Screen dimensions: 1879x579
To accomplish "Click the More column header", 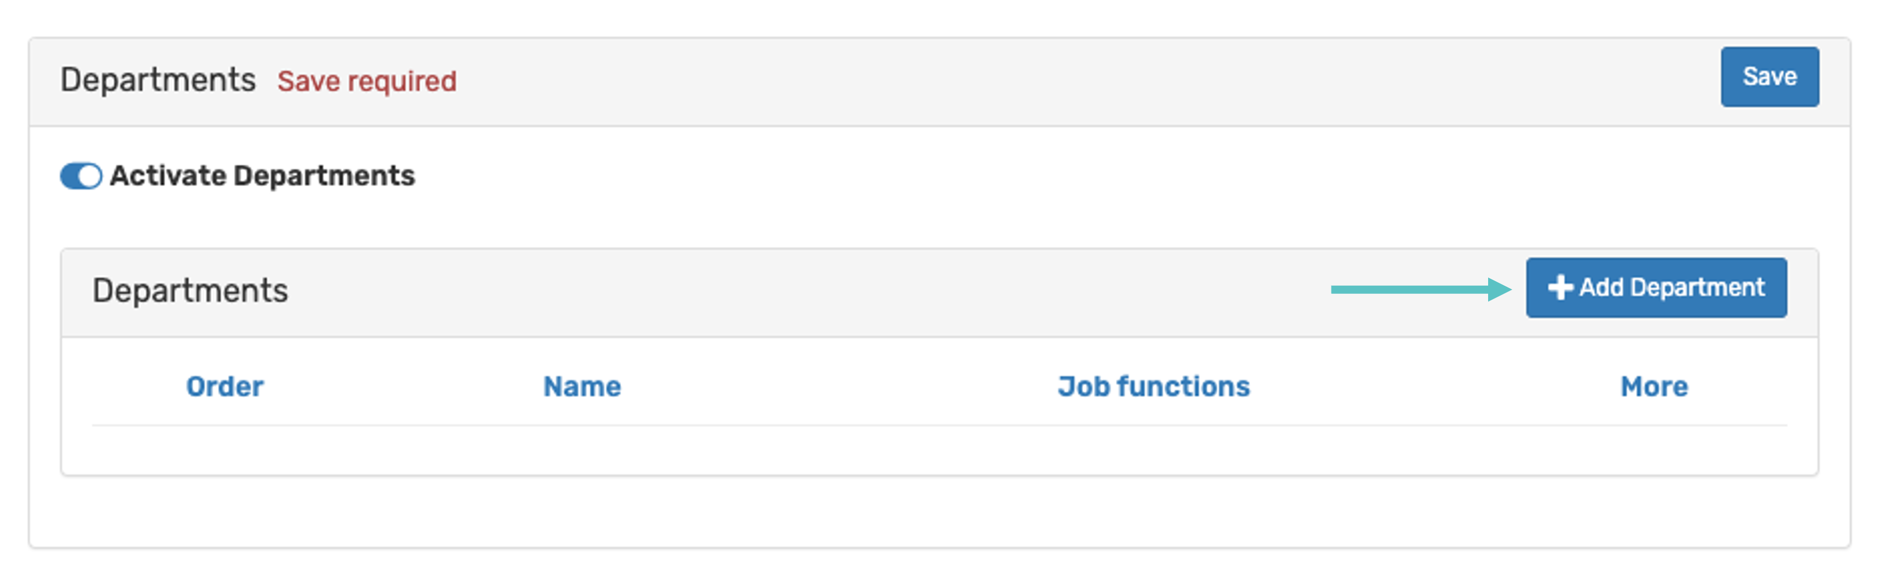I will [x=1653, y=387].
